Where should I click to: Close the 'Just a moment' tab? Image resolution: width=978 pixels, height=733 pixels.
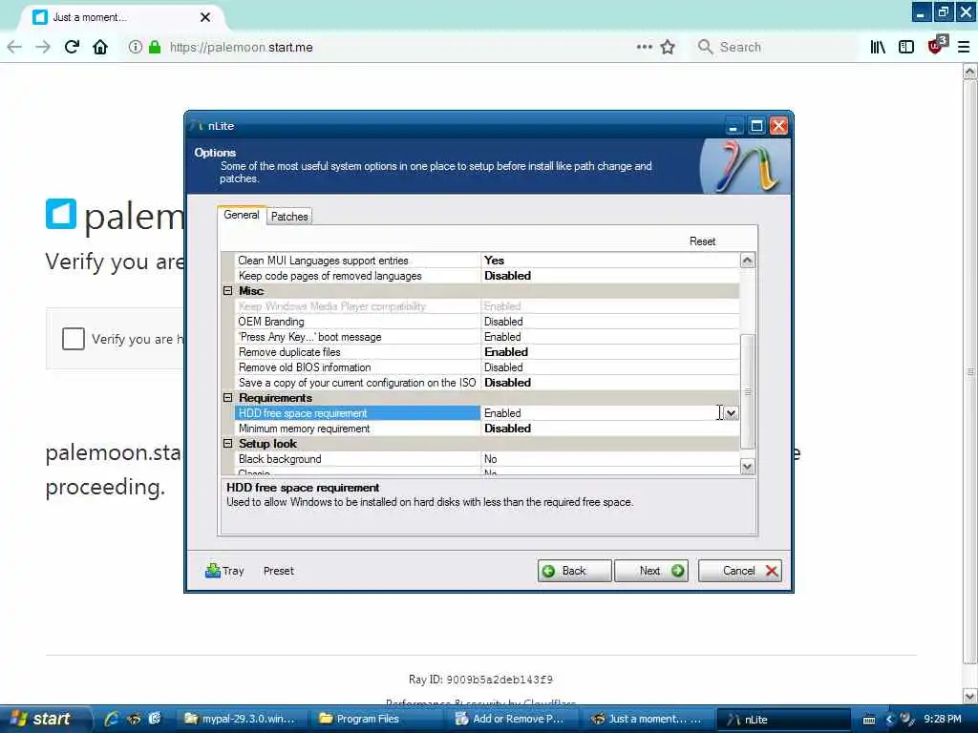(205, 17)
